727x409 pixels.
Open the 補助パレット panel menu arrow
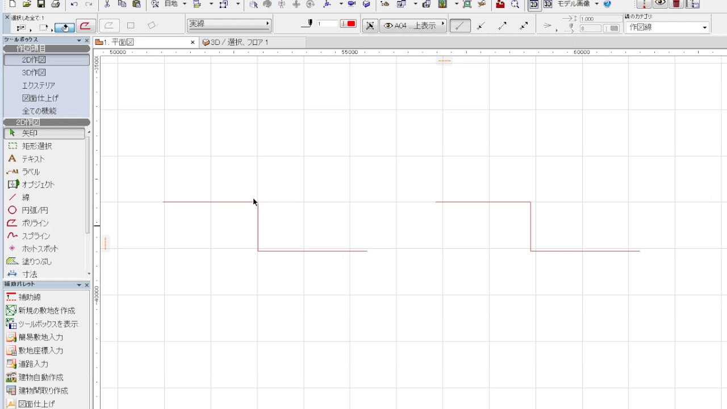(80, 285)
